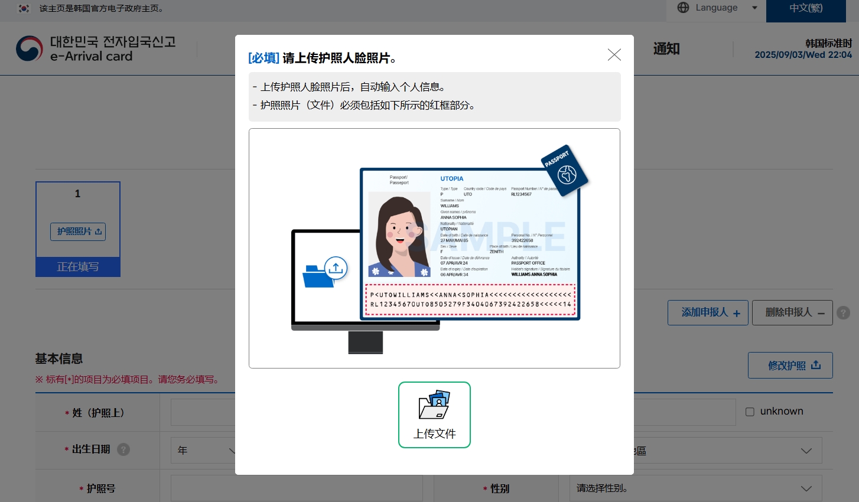The height and width of the screenshot is (502, 859).
Task: Click 删除申报人 remove applicant button
Action: 792,312
